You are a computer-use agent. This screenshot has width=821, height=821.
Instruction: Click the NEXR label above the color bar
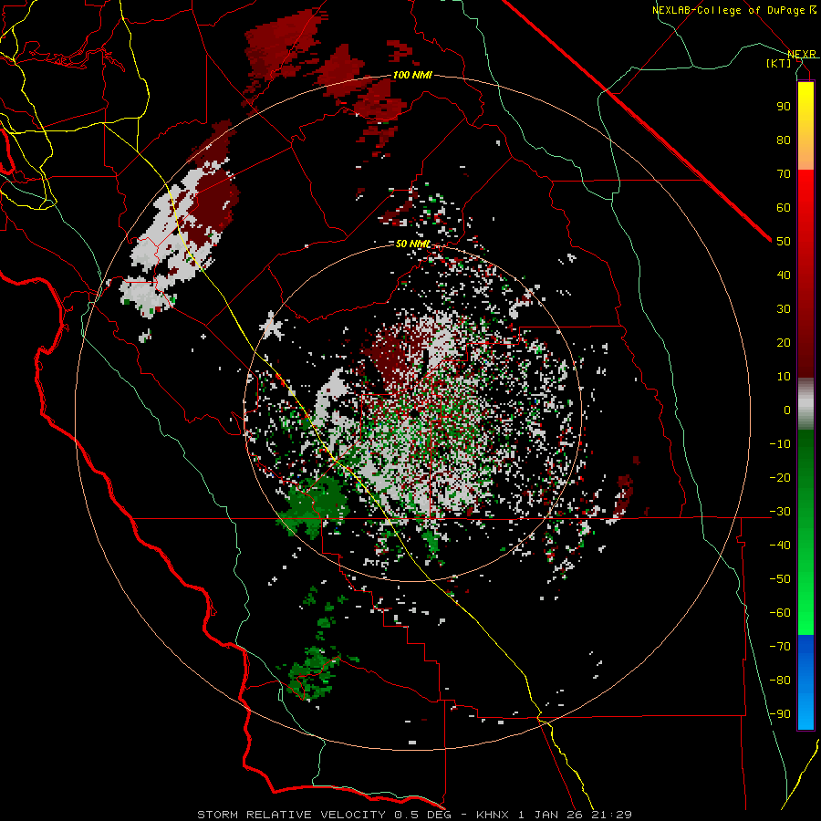802,54
